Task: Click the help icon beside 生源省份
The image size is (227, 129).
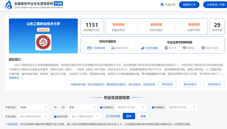Action: [101, 107]
